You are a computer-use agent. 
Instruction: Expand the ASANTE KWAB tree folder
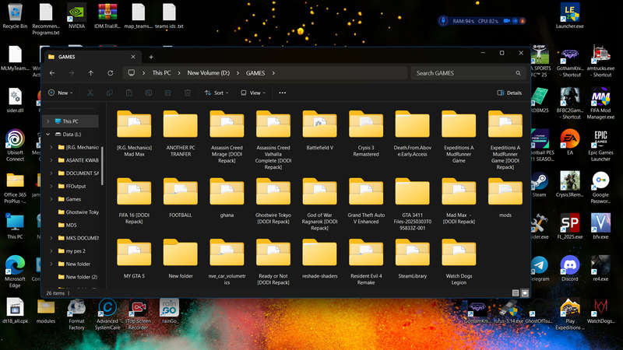[x=51, y=160]
